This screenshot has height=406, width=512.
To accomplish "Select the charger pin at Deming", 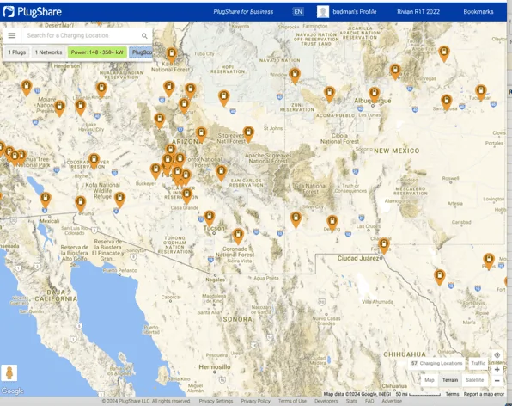I will 332,223.
